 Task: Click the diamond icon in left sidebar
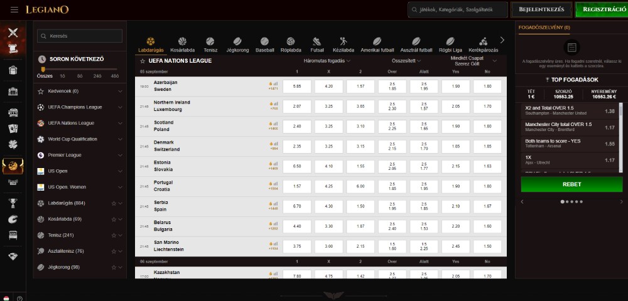click(13, 256)
